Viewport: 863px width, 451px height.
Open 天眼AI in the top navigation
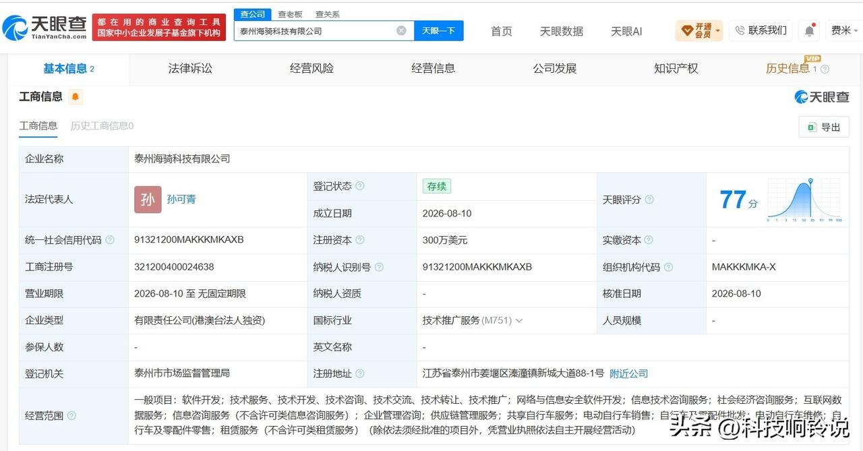pyautogui.click(x=626, y=31)
